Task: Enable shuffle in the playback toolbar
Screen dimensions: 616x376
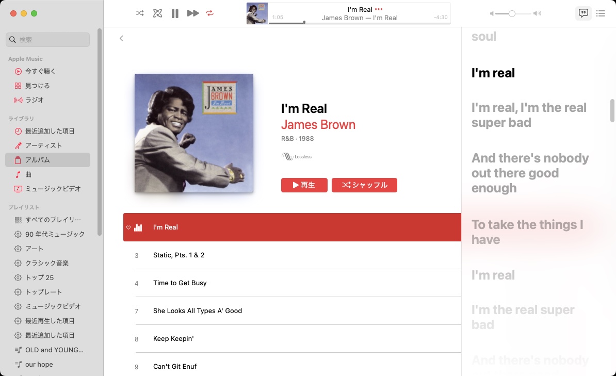Action: (139, 13)
